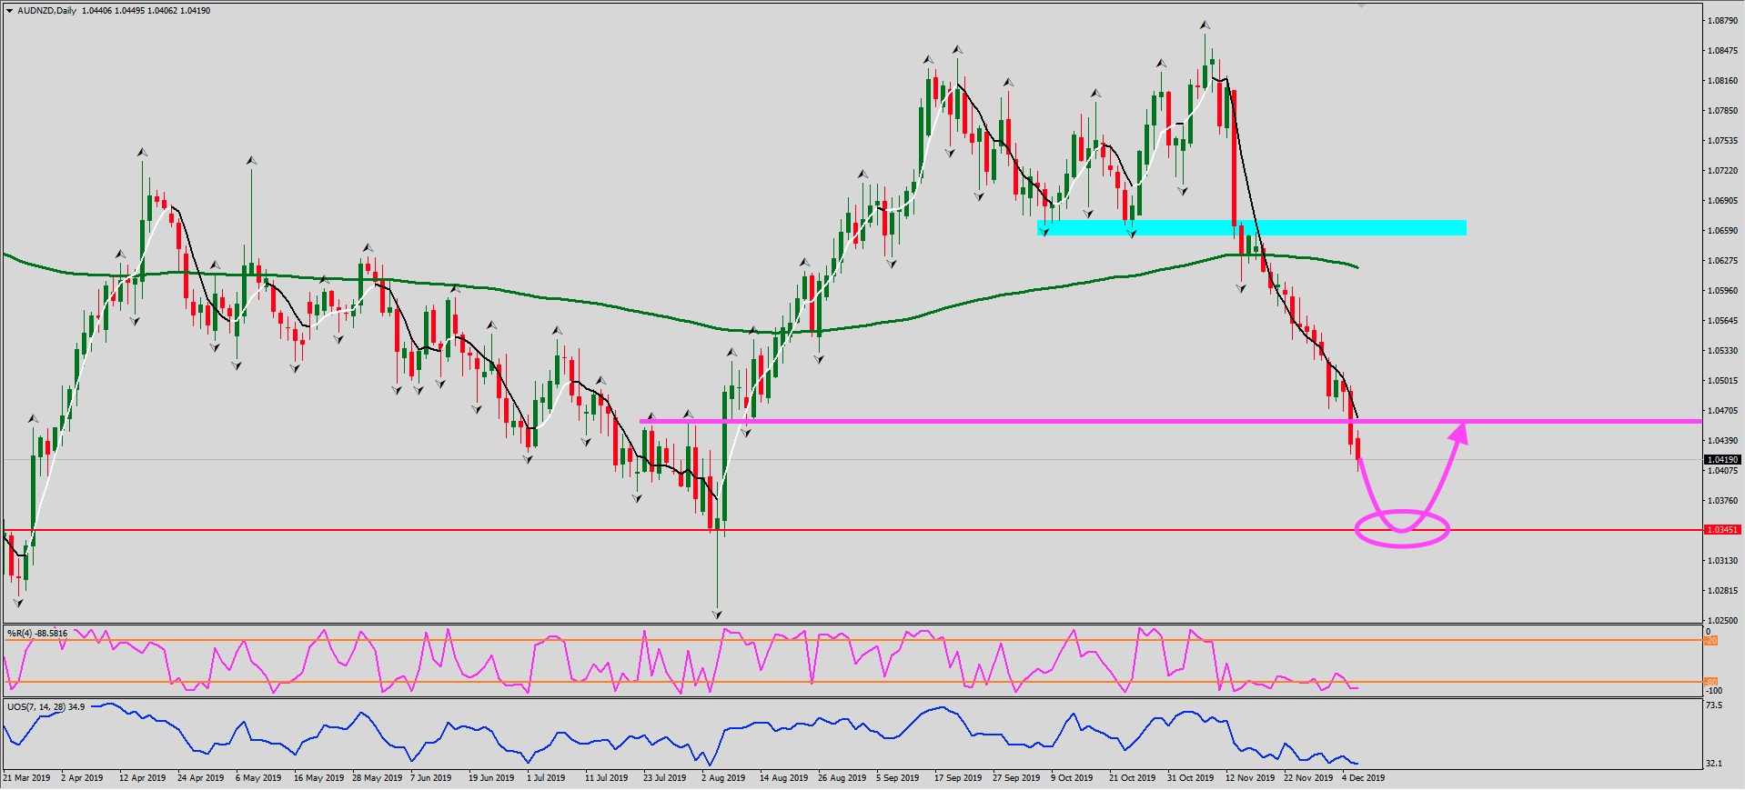Click the 31 Oct 2019 date label
Viewport: 1745px width, 790px height.
pos(1190,778)
